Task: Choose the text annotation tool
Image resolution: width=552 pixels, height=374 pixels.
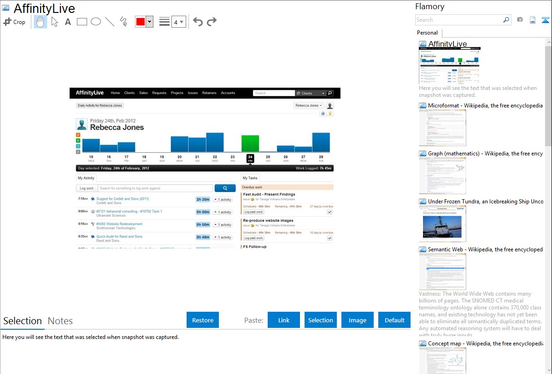Action: click(x=68, y=22)
